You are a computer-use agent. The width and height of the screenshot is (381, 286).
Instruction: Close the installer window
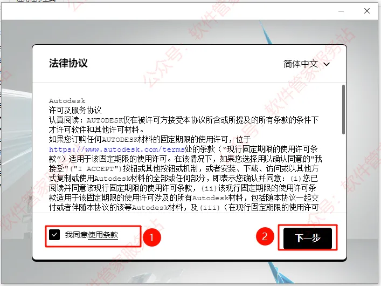point(367,11)
